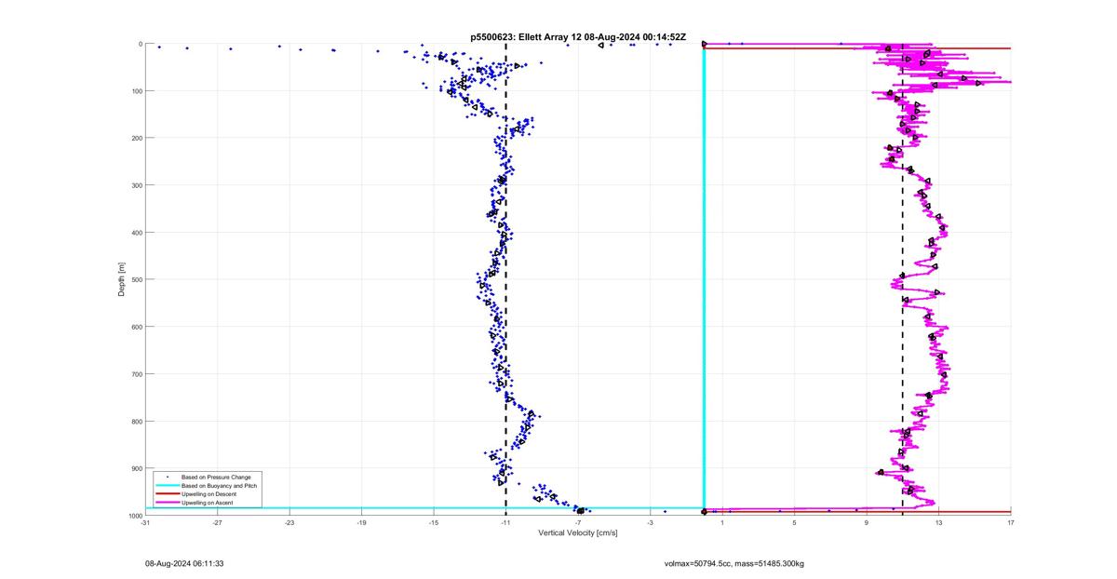Click y-axis tick label '0'

point(140,44)
